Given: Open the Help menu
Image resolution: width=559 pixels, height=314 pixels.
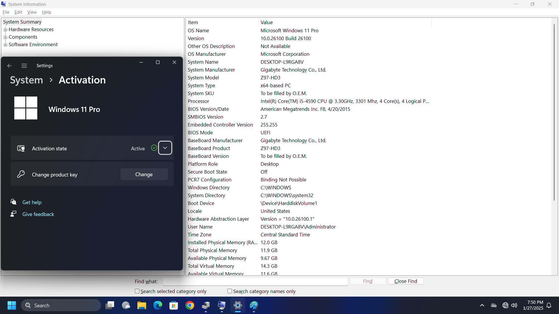Looking at the screenshot, I should (47, 12).
